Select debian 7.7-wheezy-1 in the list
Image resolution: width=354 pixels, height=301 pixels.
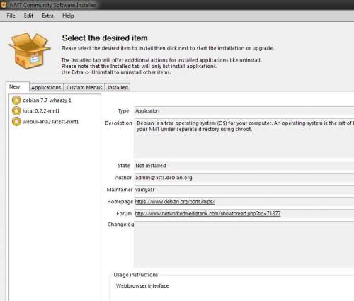pos(47,101)
